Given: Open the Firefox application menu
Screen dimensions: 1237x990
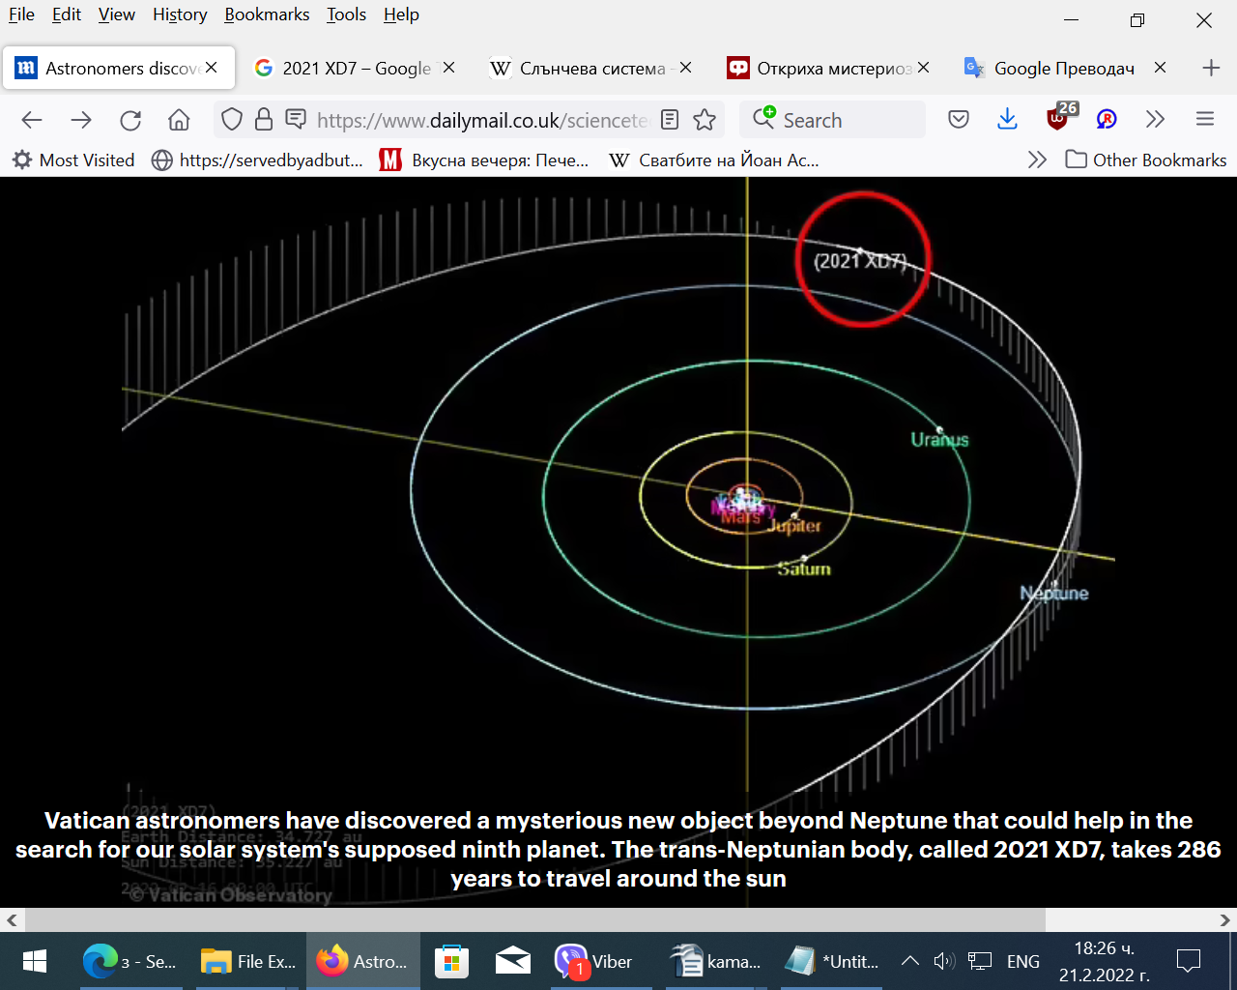Looking at the screenshot, I should coord(1204,120).
